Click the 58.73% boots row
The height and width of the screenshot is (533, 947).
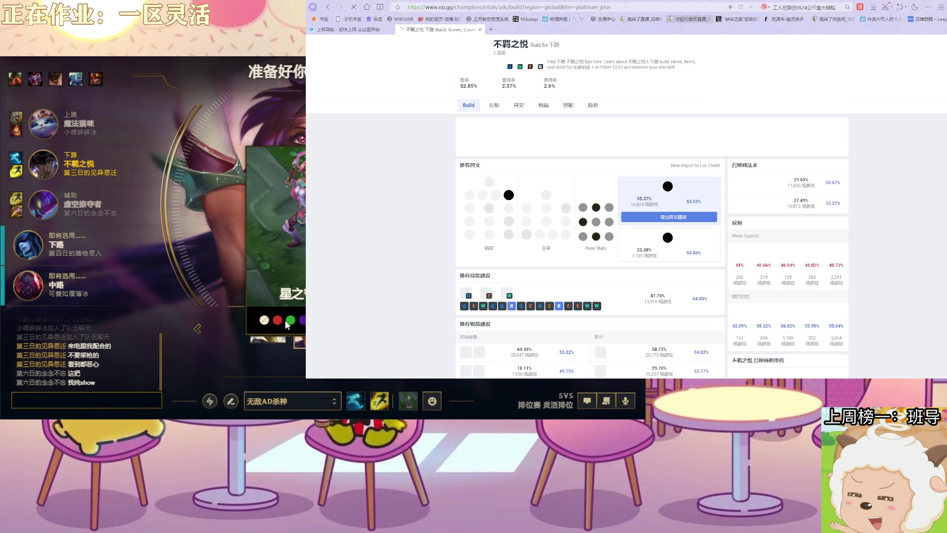pos(657,352)
